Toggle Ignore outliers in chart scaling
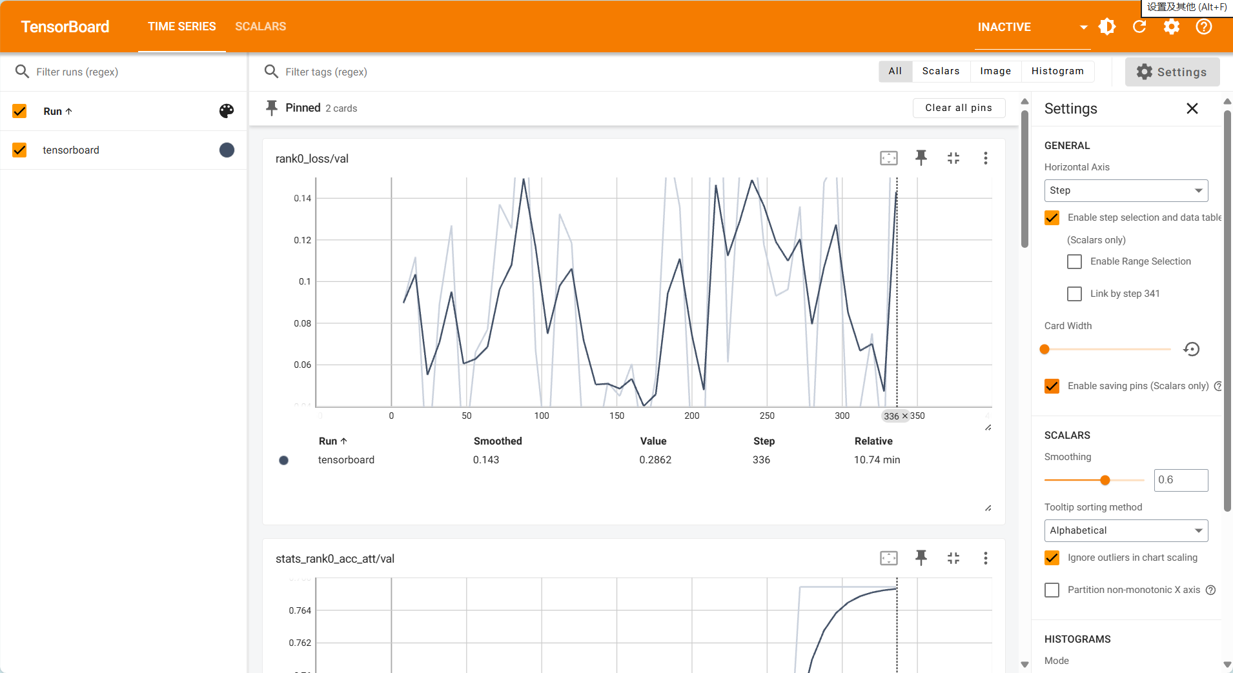The width and height of the screenshot is (1233, 673). [1052, 557]
